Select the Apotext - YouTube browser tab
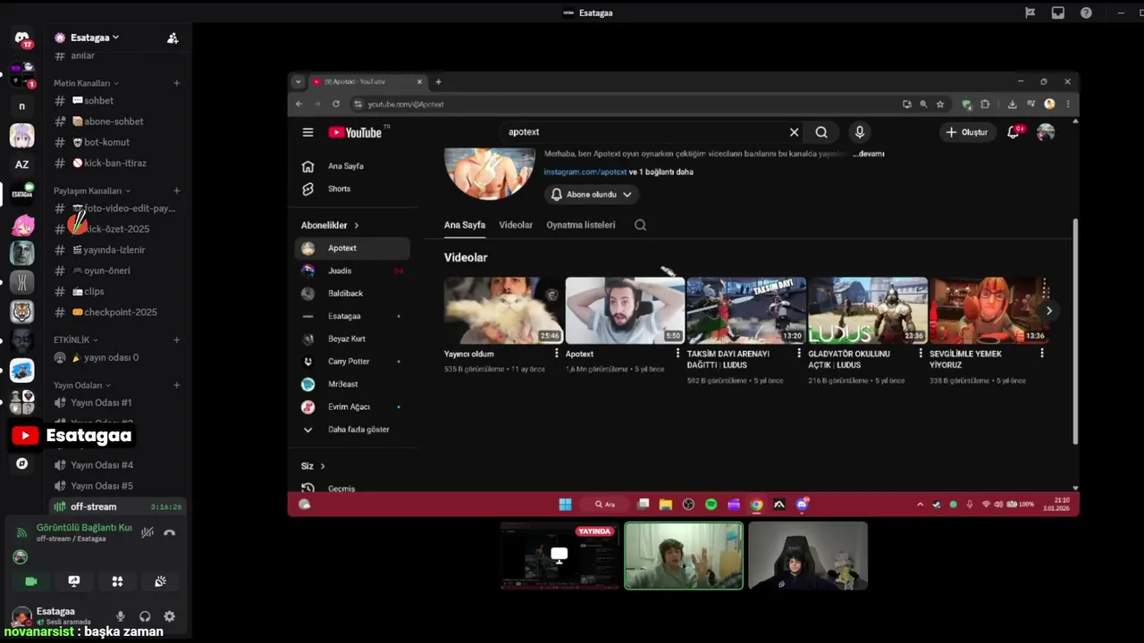This screenshot has height=643, width=1144. 366,81
